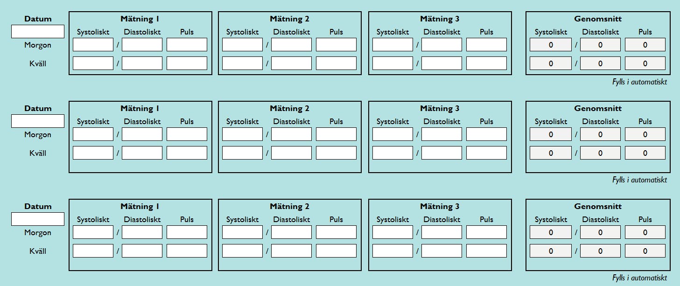
Task: Click top block Genomsnitt Morgon Systoliskt cell
Action: [551, 45]
